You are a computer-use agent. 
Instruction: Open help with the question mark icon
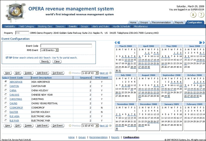[201, 15]
